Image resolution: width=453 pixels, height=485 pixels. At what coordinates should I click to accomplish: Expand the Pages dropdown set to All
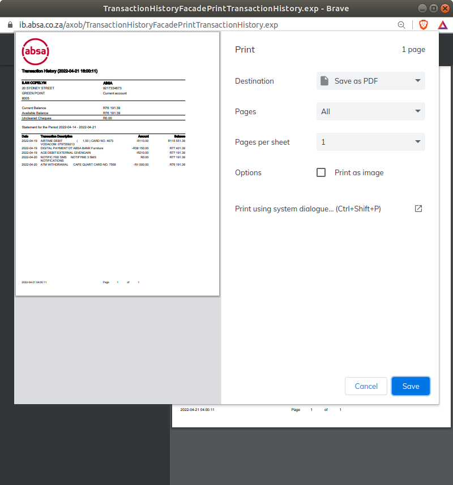(x=370, y=111)
